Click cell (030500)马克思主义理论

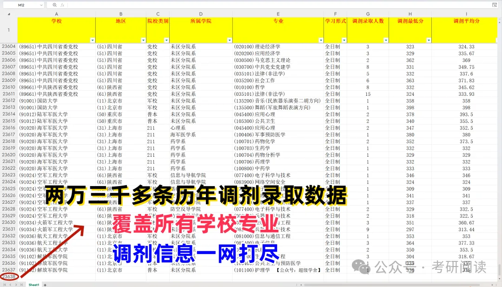tap(278, 60)
